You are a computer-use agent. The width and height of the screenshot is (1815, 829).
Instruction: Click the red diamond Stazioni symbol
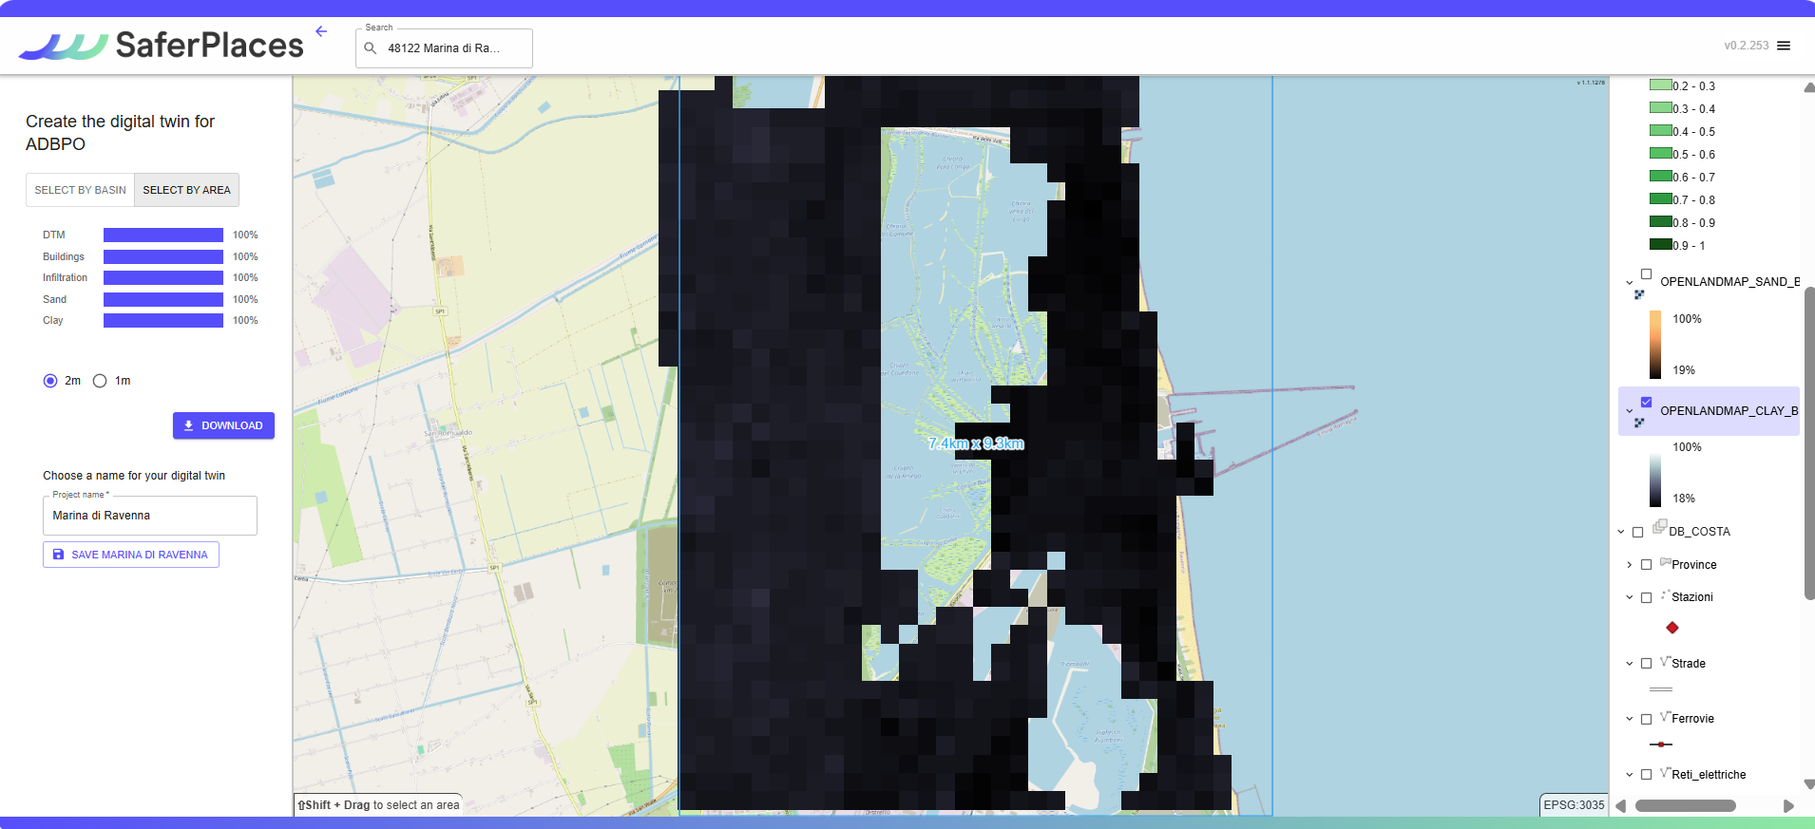pyautogui.click(x=1672, y=628)
